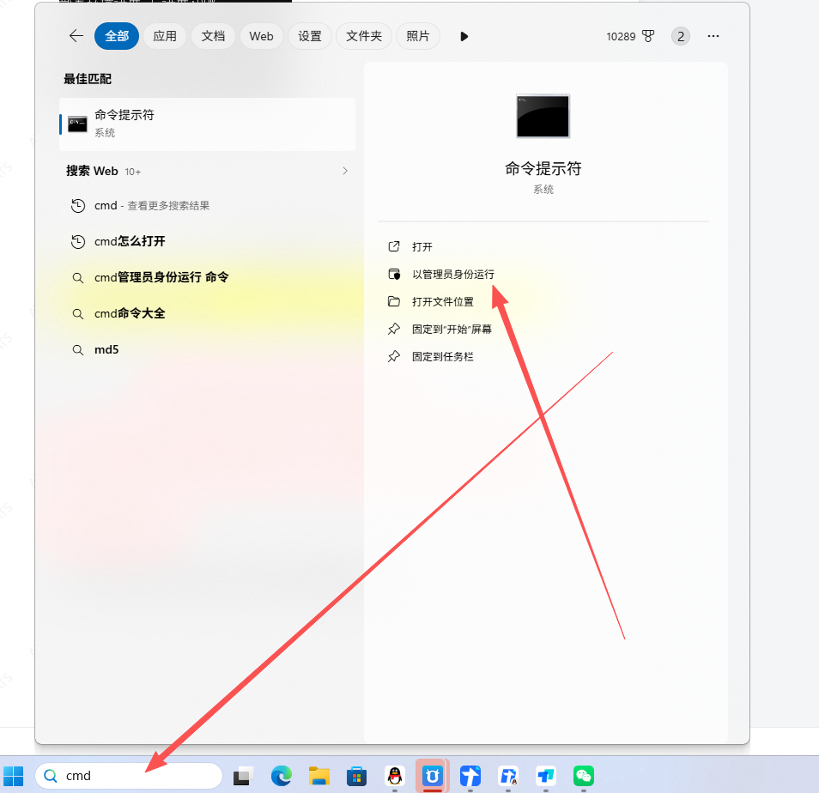Open the three-dots more options menu
Screen dimensions: 819x793
pyautogui.click(x=713, y=36)
